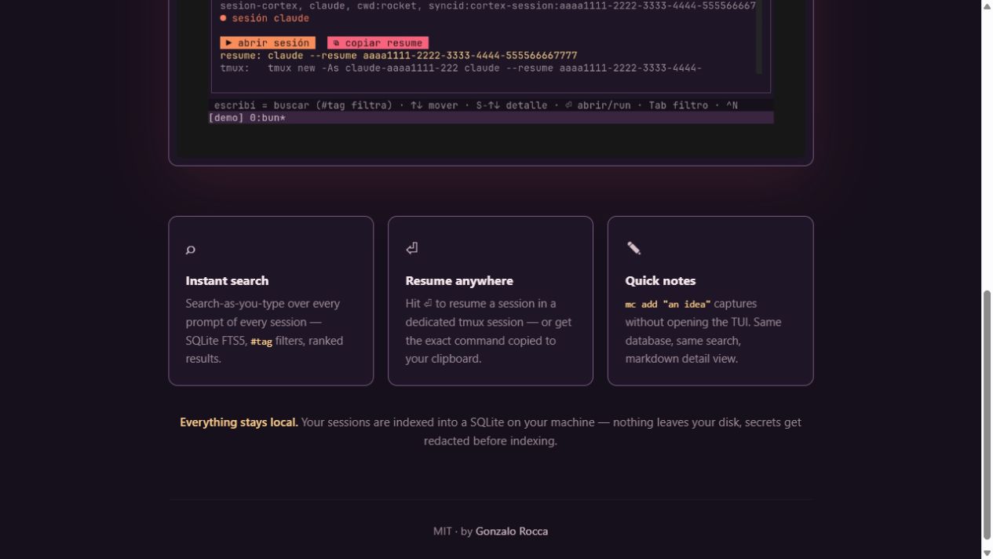
Task: Click the scroll up arrow of page scrollbar
Action: (x=987, y=6)
